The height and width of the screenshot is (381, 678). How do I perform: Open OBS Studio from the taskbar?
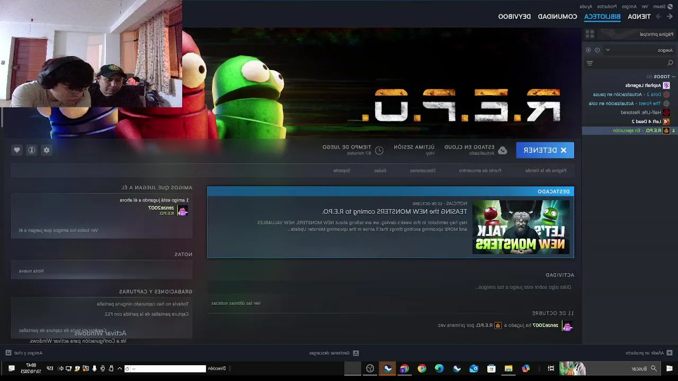point(370,368)
